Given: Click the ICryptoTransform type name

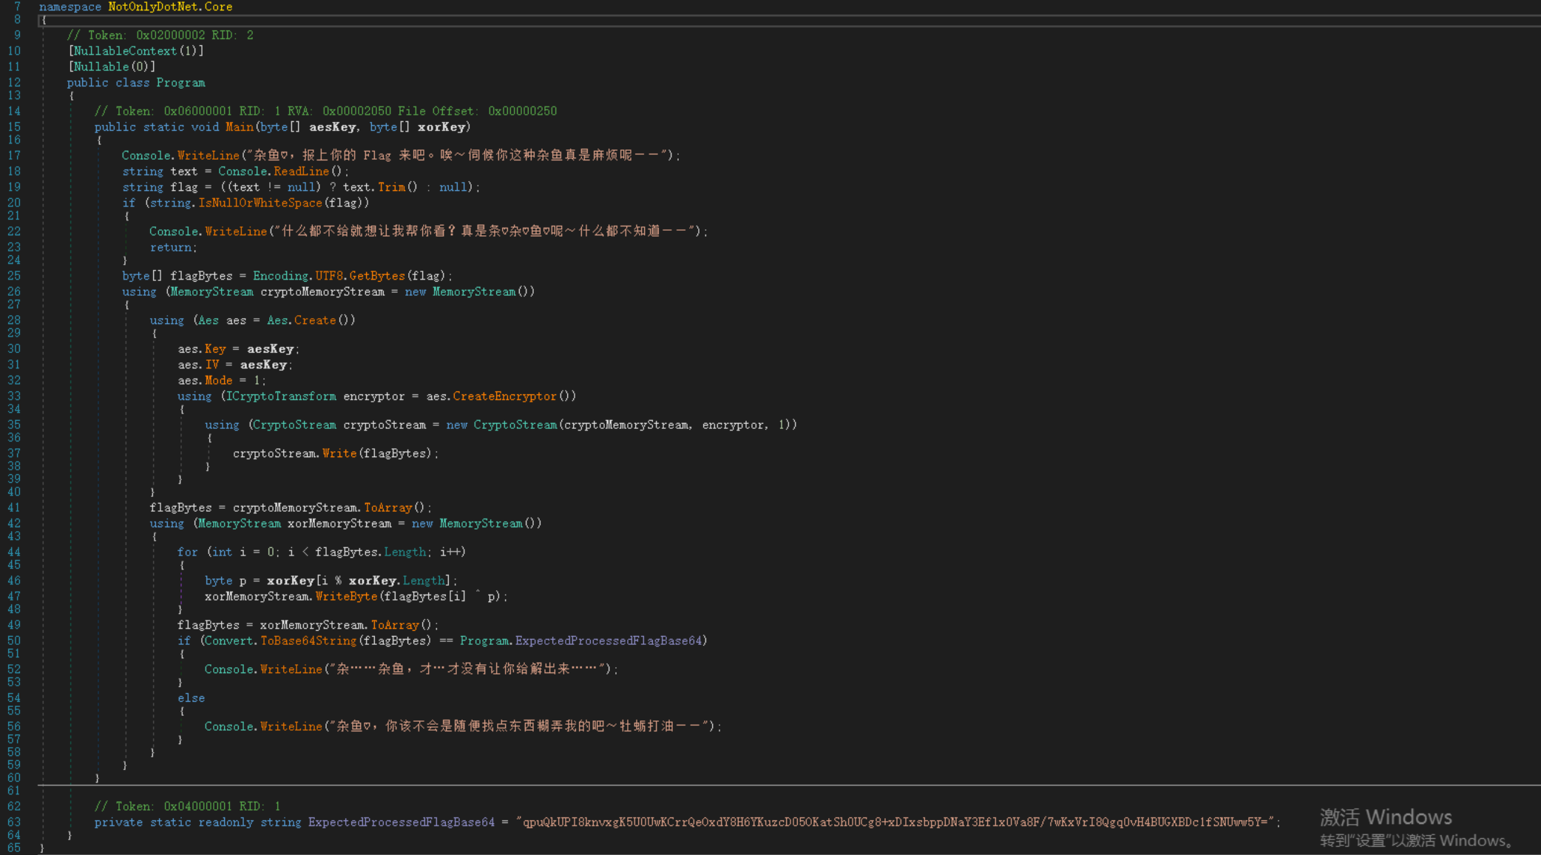Looking at the screenshot, I should tap(281, 396).
